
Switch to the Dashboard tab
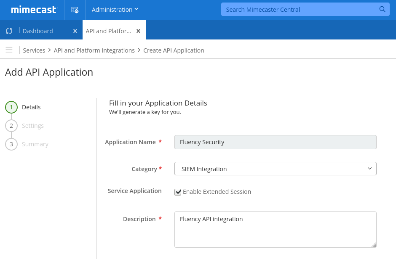[x=37, y=31]
